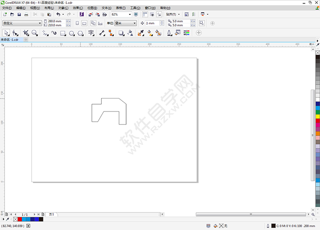Select the Zoom magnifier tool
This screenshot has width=320, height=230.
point(34,33)
